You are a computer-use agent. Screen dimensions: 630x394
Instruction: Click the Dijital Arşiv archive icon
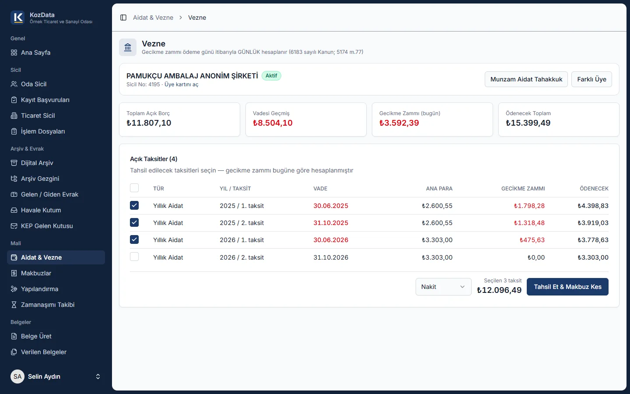click(x=14, y=163)
